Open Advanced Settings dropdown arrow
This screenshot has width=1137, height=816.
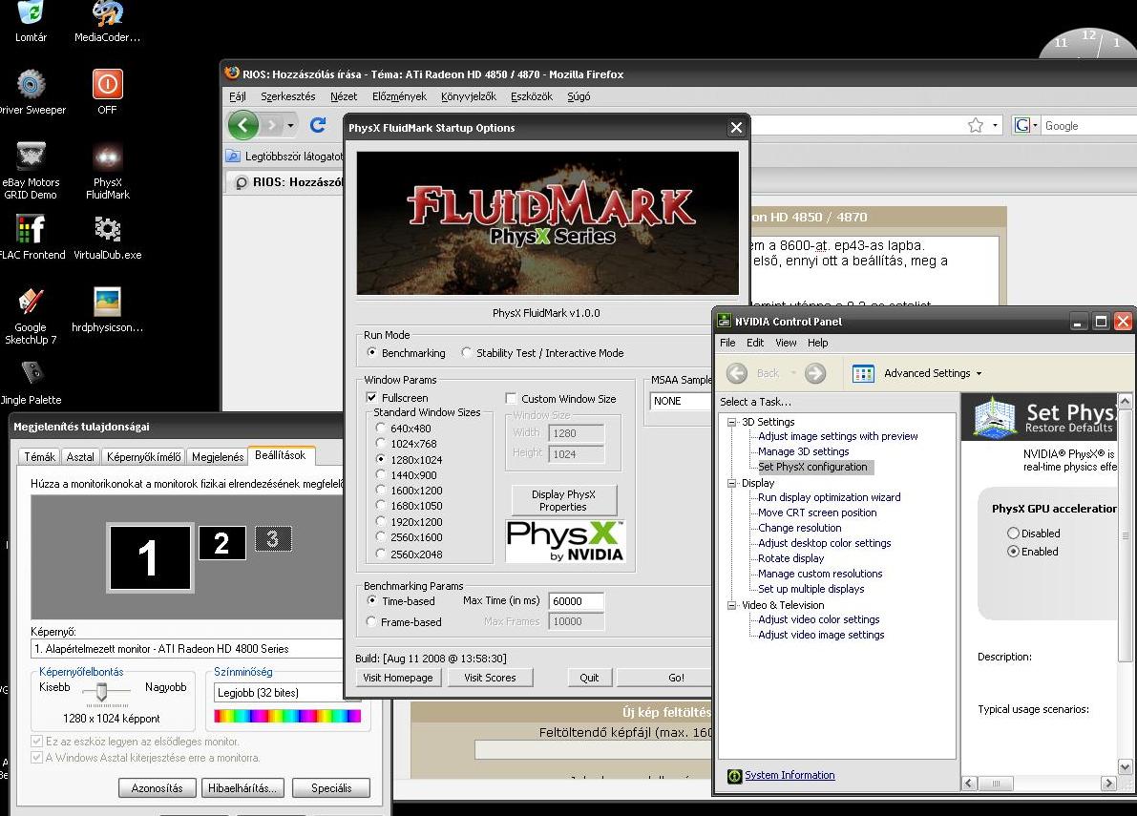(x=979, y=374)
